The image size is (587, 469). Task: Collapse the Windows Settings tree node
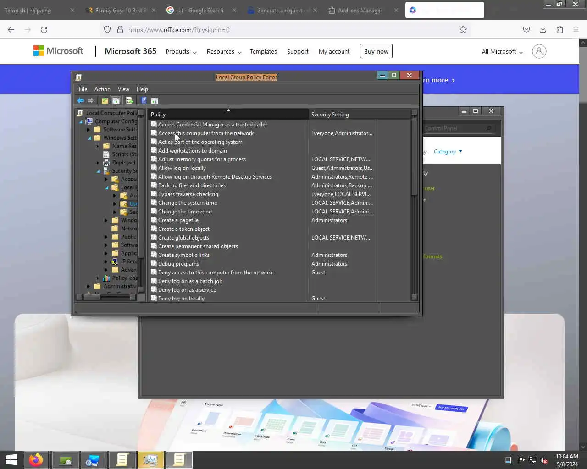click(89, 138)
